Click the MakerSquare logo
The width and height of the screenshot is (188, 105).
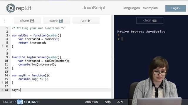pos(21,102)
